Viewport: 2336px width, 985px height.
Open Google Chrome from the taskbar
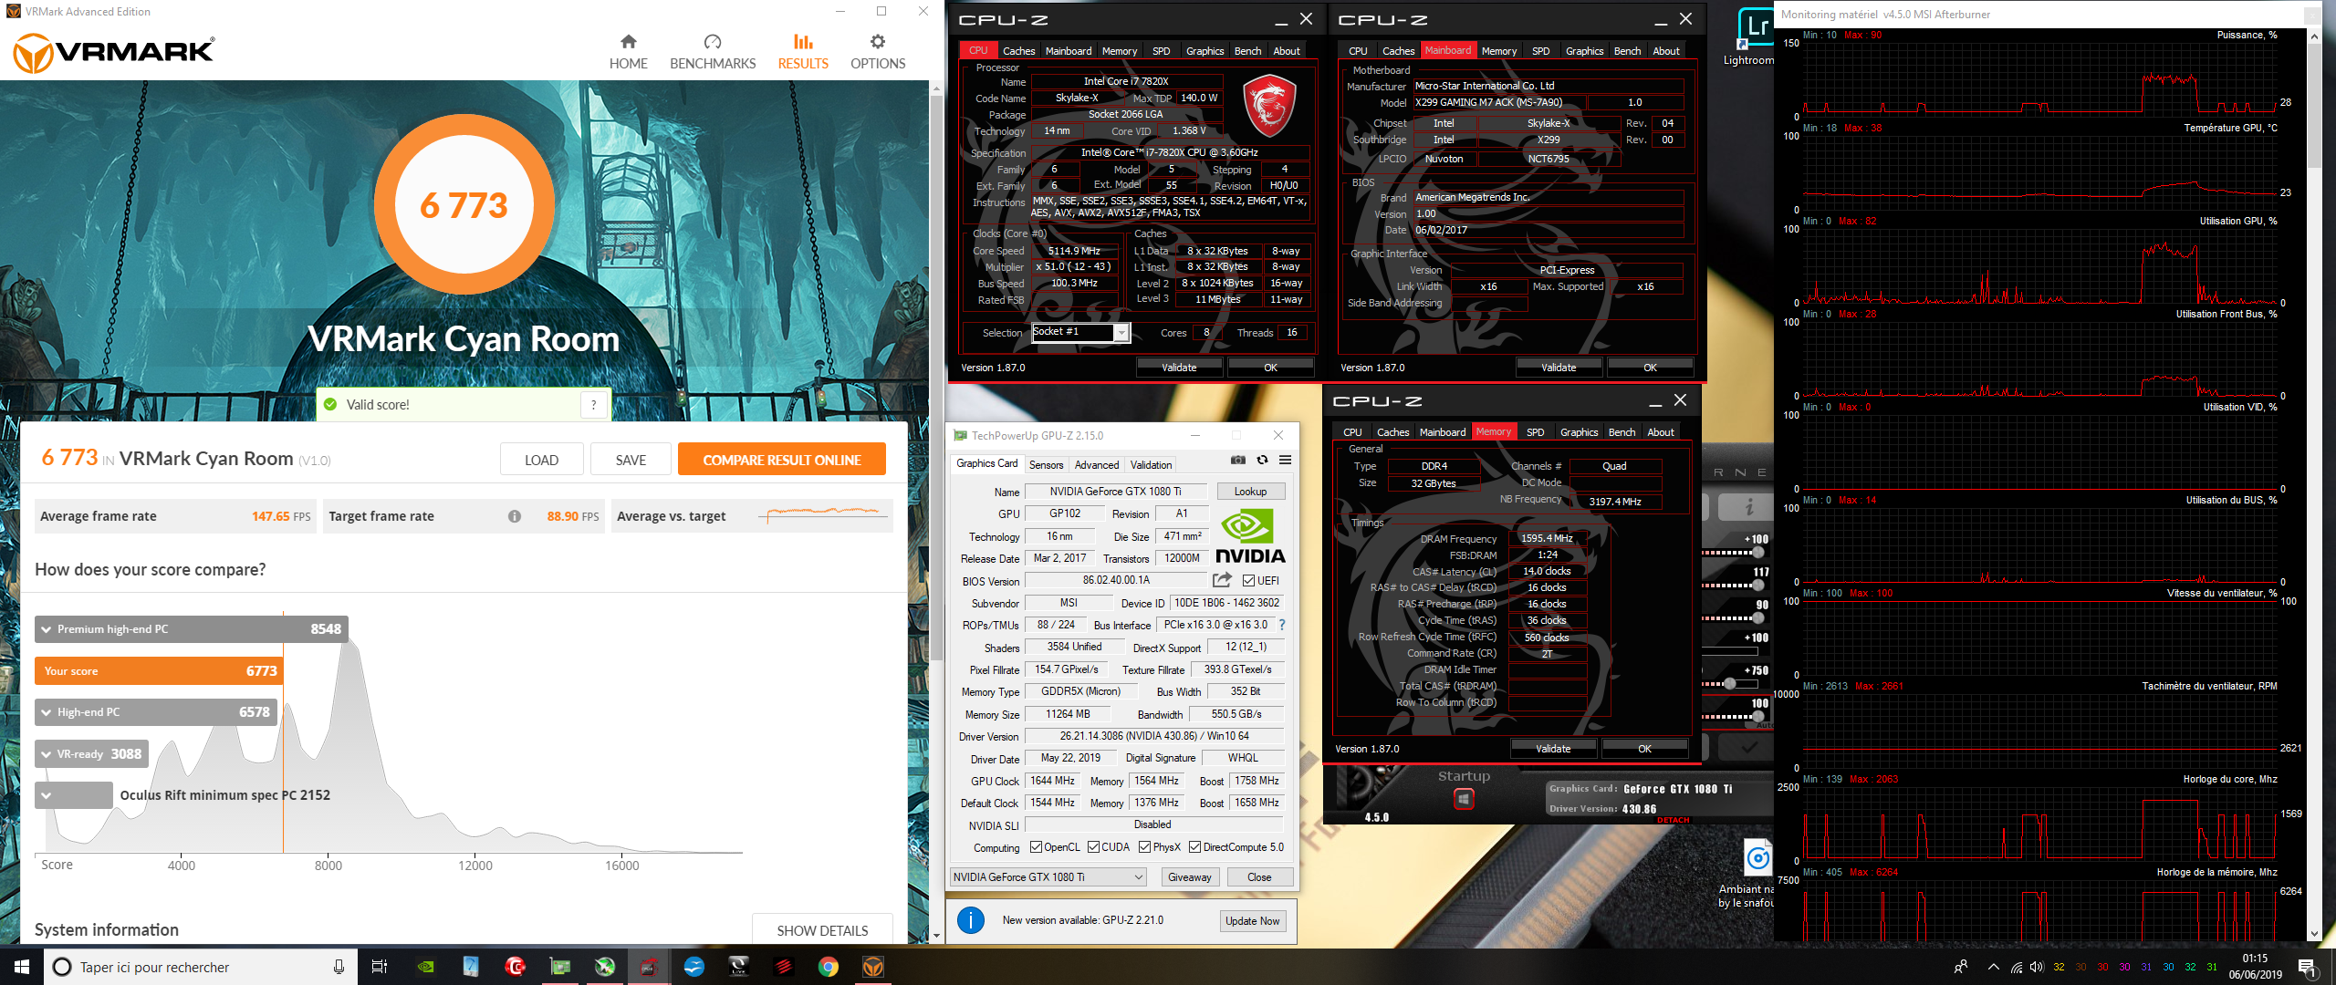click(828, 967)
